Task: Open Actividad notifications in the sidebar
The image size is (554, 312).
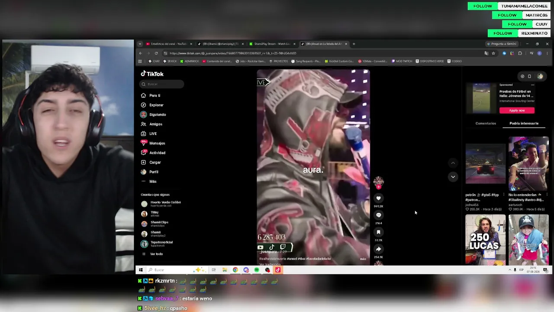Action: pyautogui.click(x=153, y=153)
